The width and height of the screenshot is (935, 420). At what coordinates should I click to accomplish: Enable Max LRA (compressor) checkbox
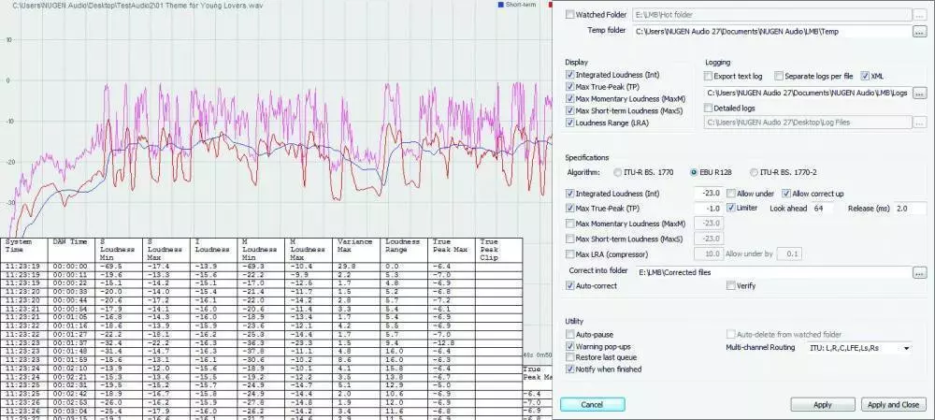tap(570, 254)
